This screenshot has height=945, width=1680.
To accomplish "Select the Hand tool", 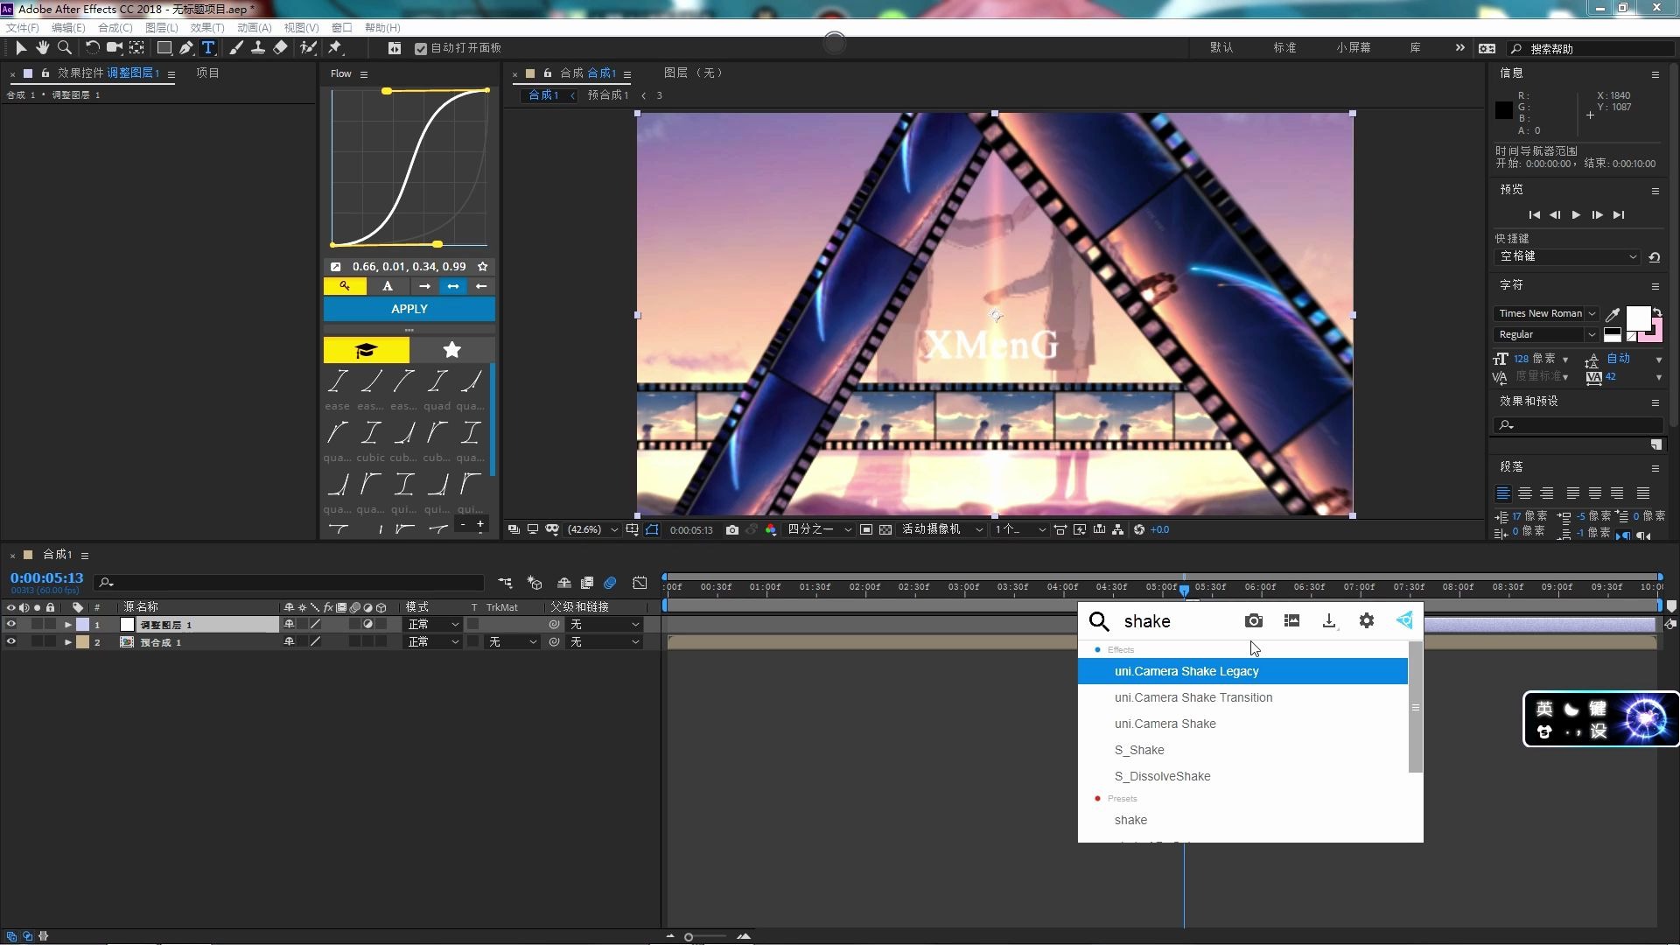I will point(42,48).
